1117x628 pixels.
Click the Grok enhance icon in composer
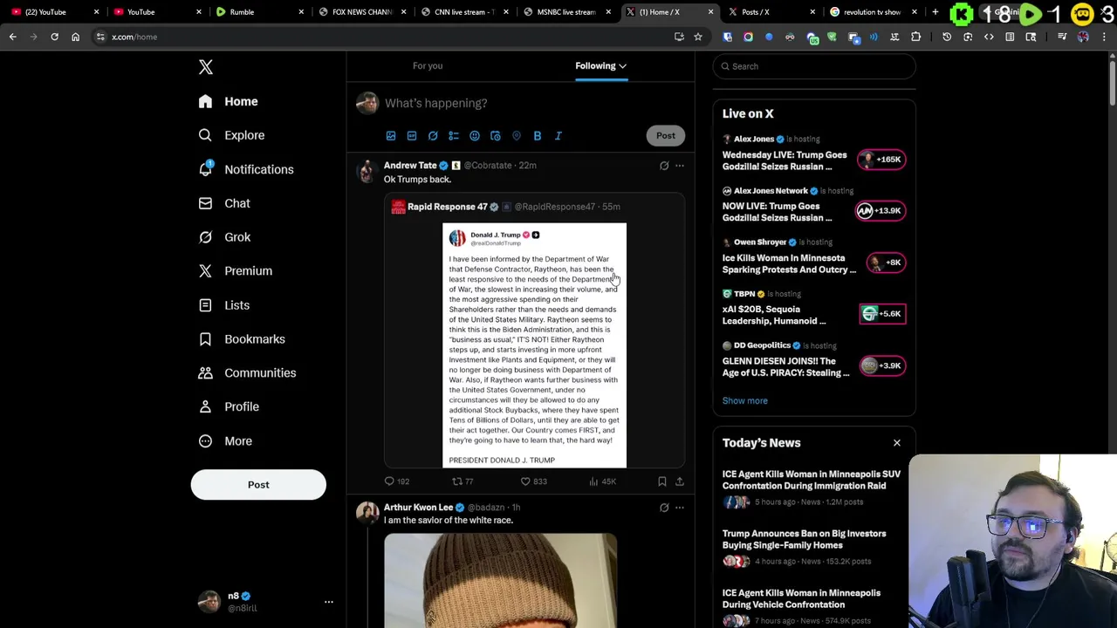click(433, 136)
